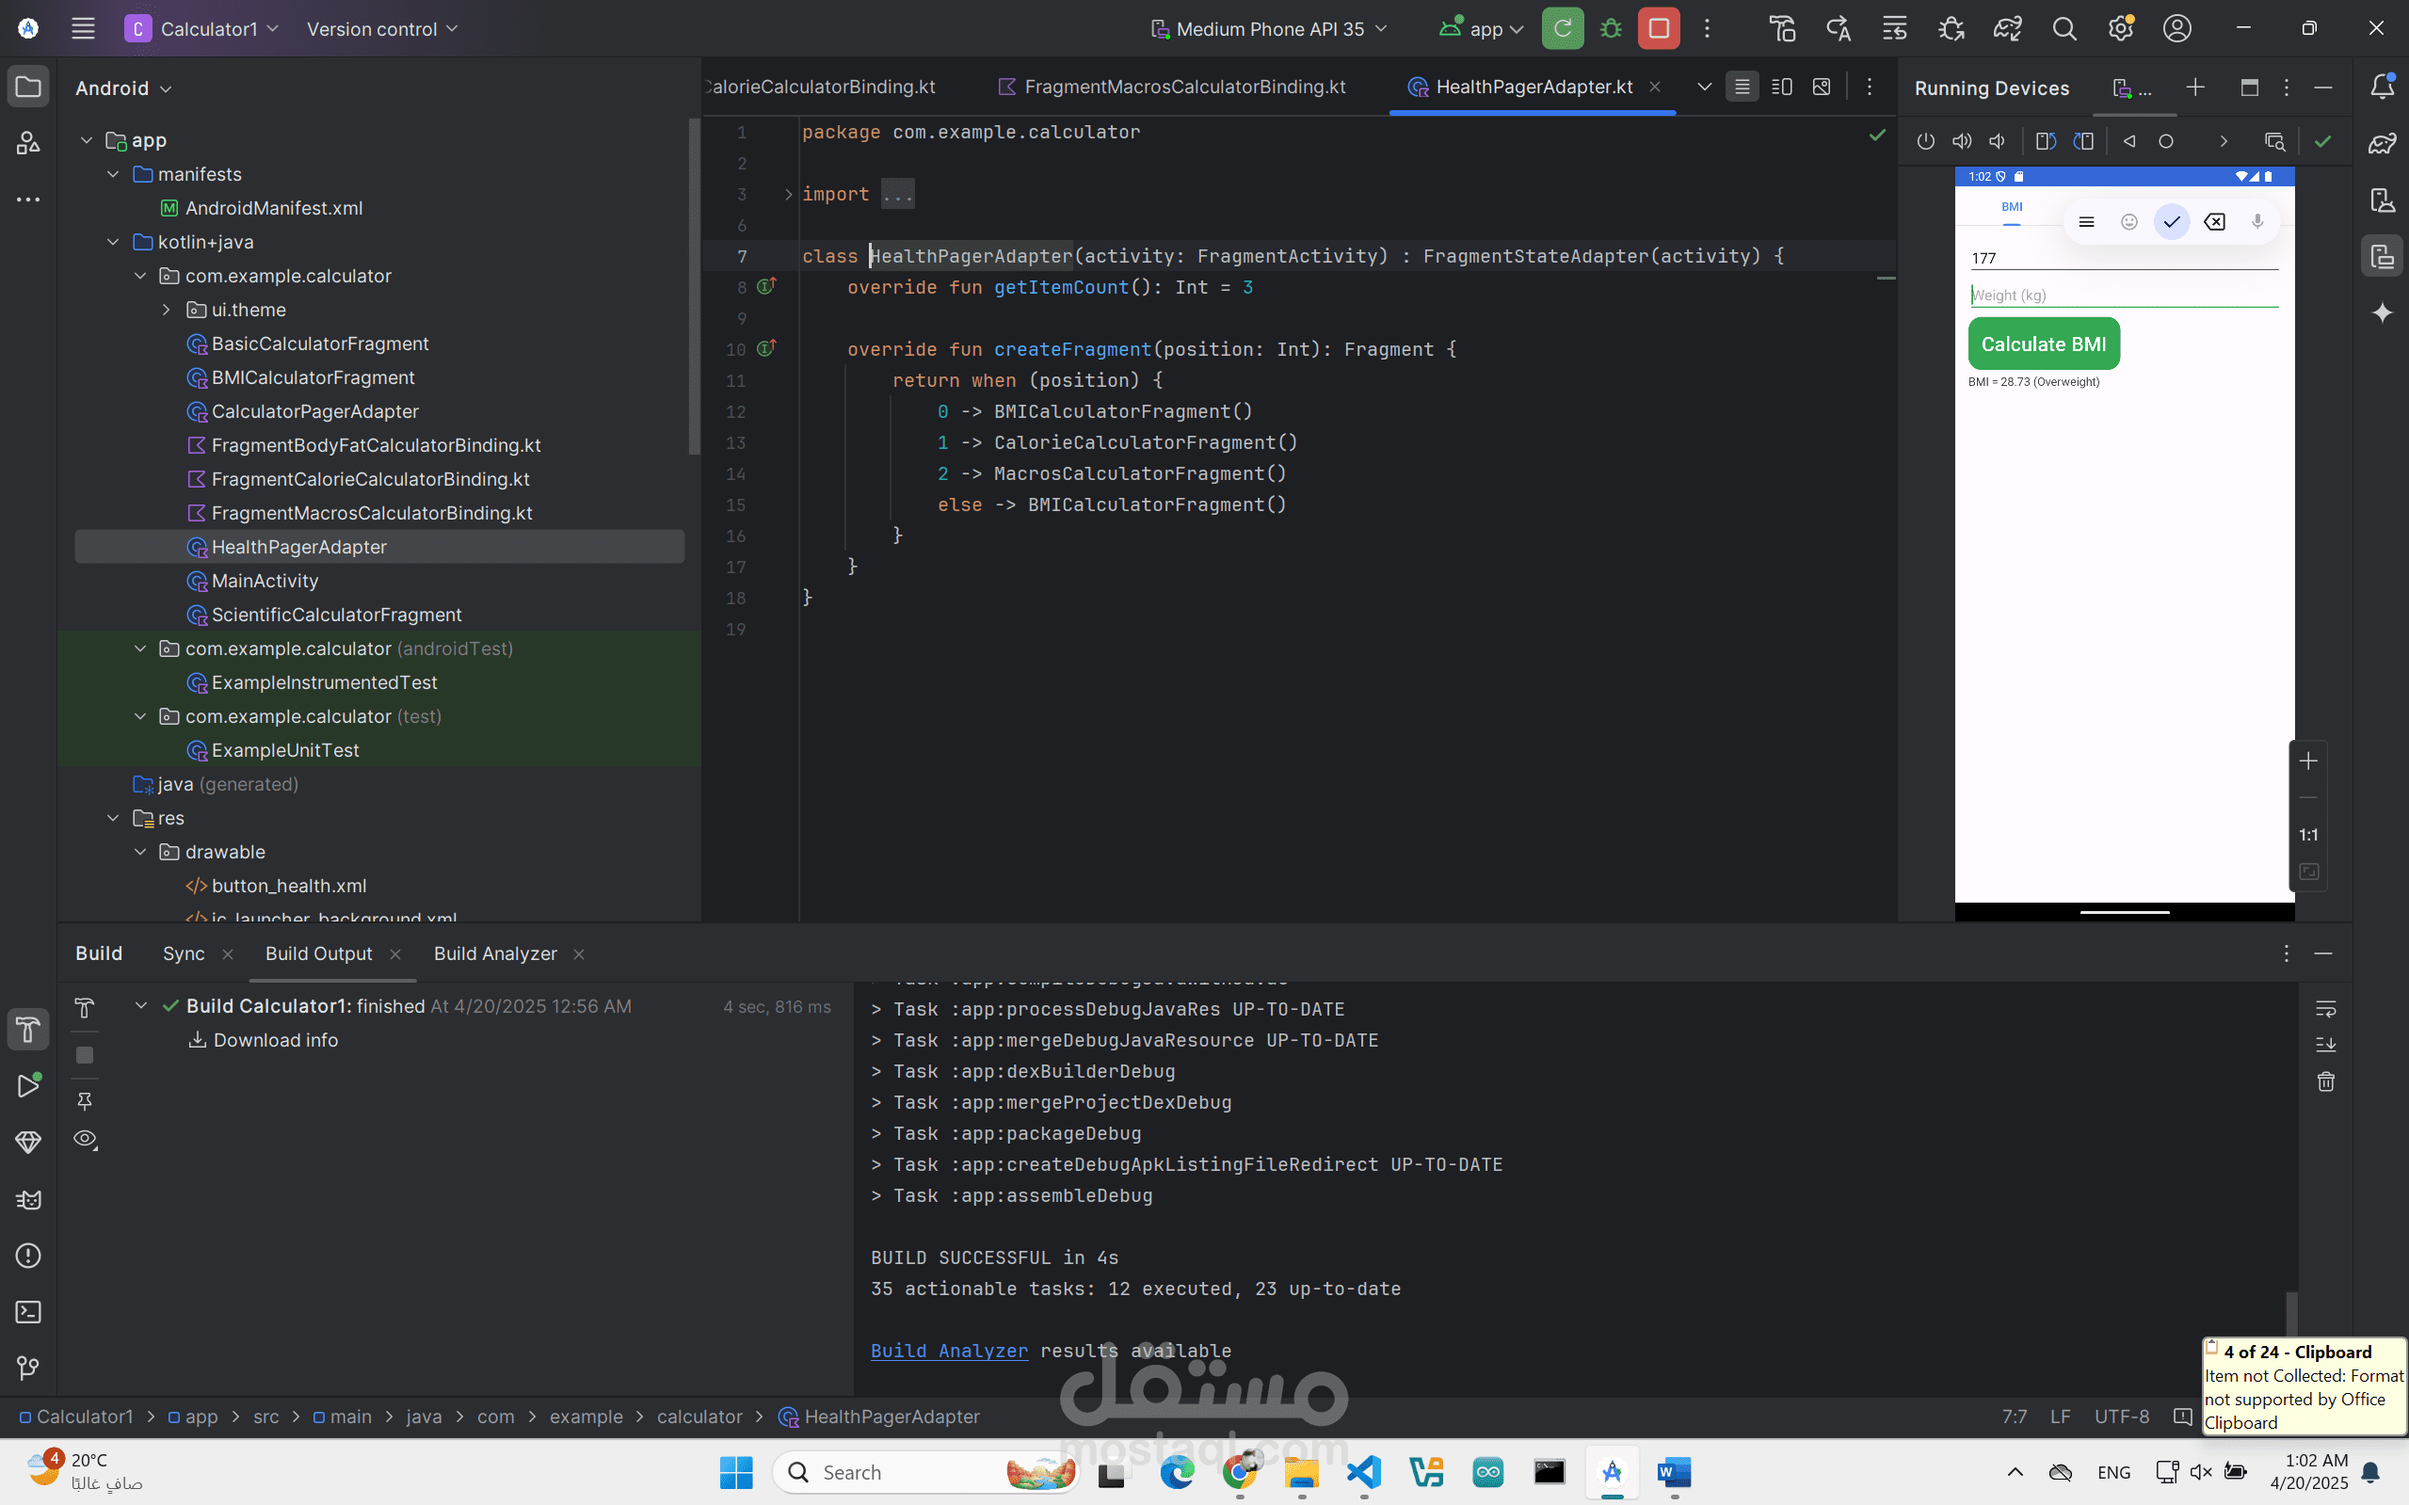This screenshot has width=2409, height=1505.
Task: Click the Debug app bug icon
Action: click(x=1611, y=29)
